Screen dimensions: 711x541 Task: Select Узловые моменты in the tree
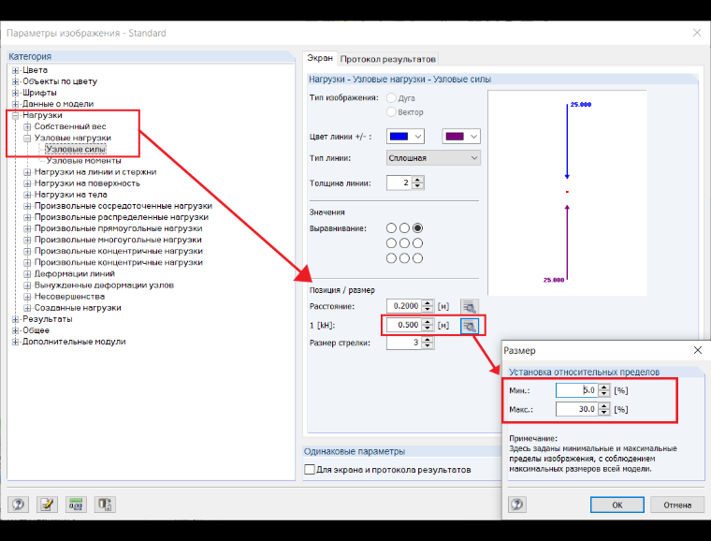[83, 161]
